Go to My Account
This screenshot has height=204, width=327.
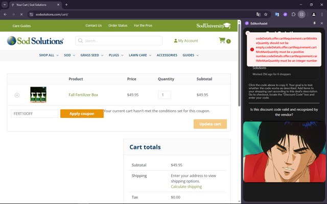pos(186,41)
